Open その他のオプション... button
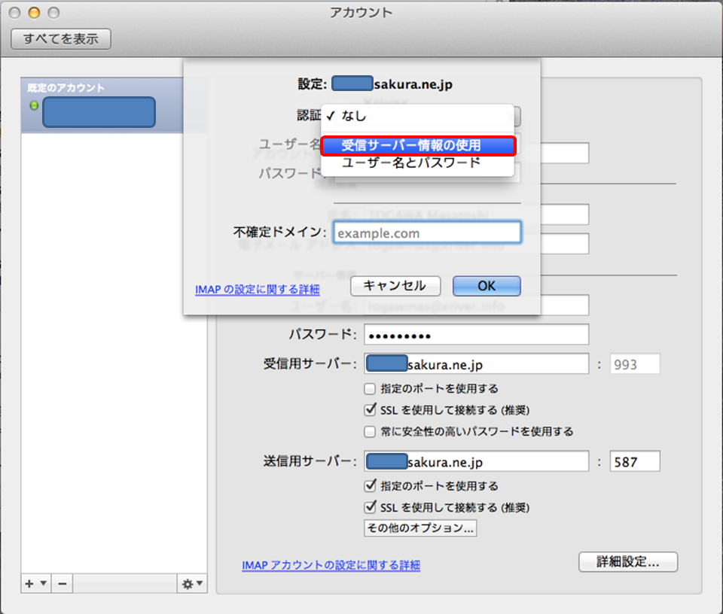The height and width of the screenshot is (614, 723). 420,528
